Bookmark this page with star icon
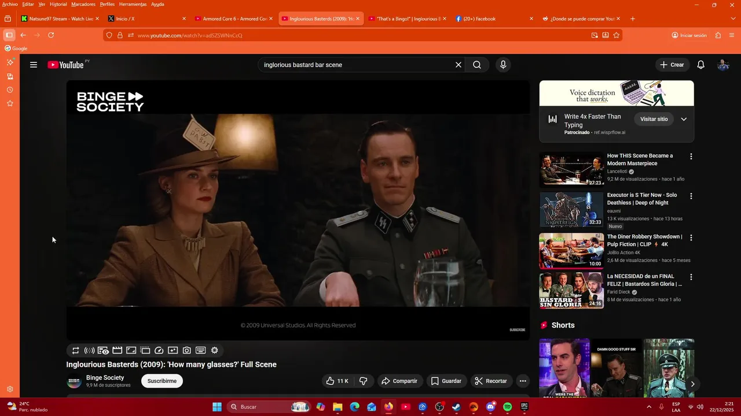The height and width of the screenshot is (416, 741). pos(617,35)
